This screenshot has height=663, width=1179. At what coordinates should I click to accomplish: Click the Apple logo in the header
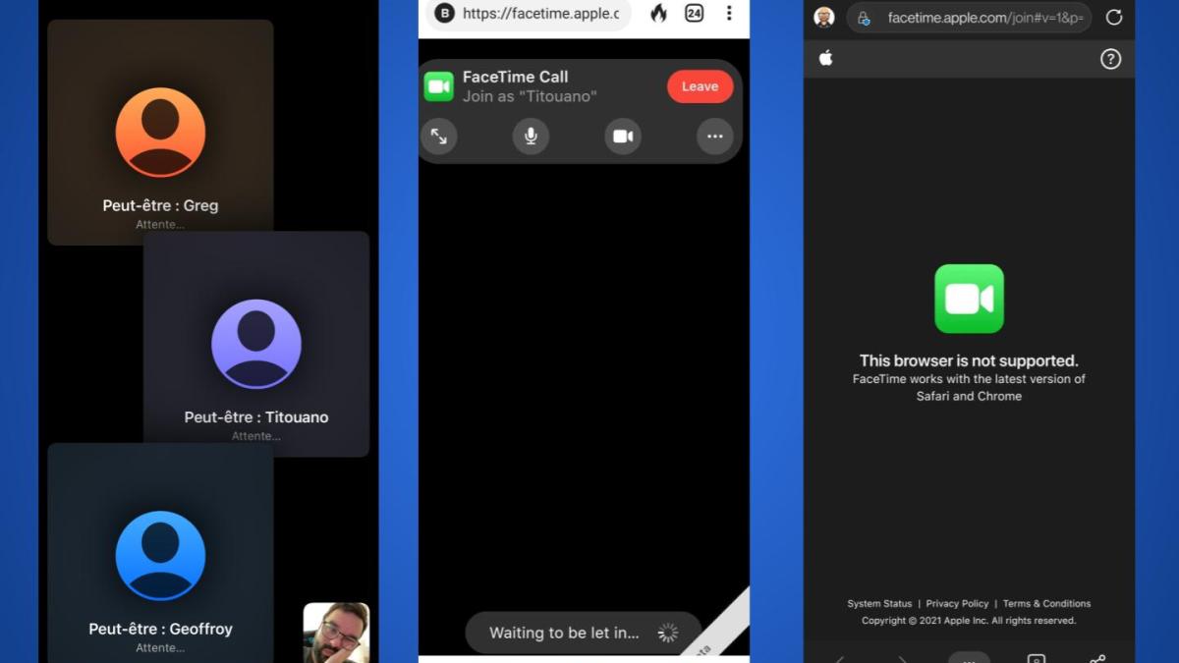point(826,59)
